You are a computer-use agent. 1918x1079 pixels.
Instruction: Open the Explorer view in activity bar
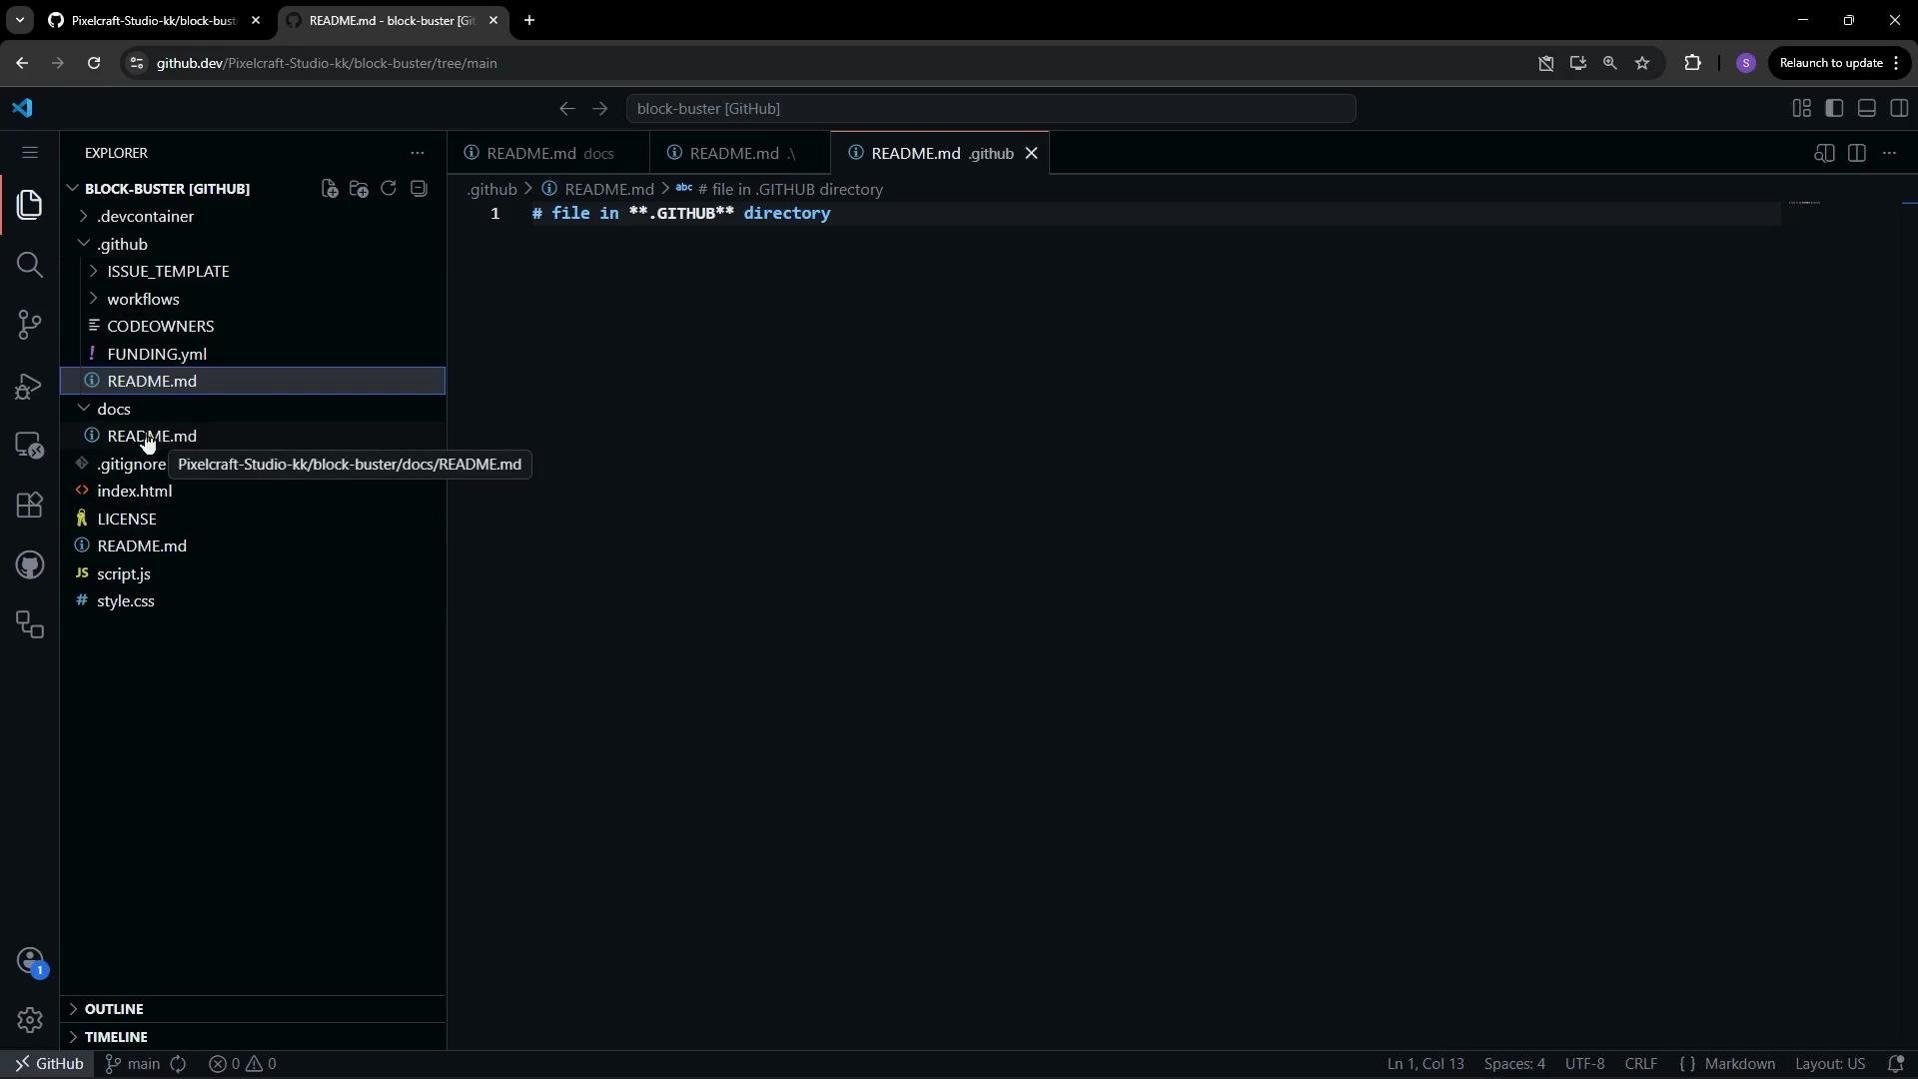pyautogui.click(x=30, y=205)
